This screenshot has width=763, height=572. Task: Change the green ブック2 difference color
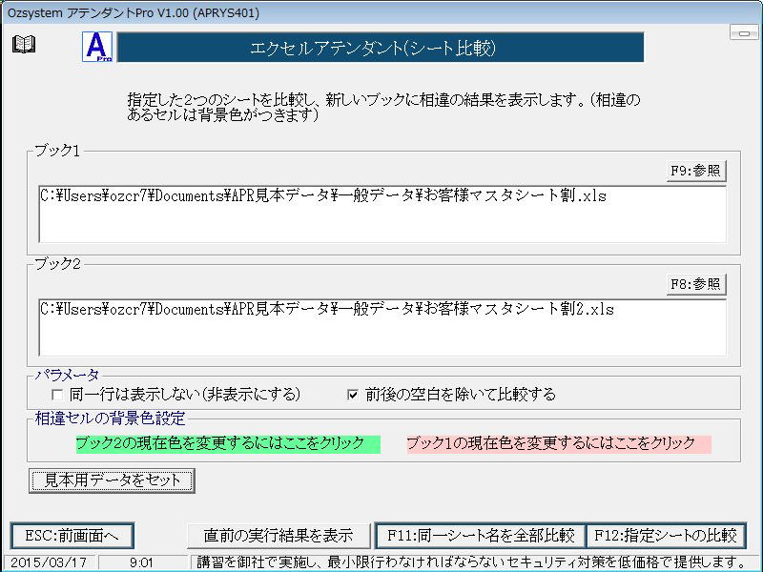228,443
